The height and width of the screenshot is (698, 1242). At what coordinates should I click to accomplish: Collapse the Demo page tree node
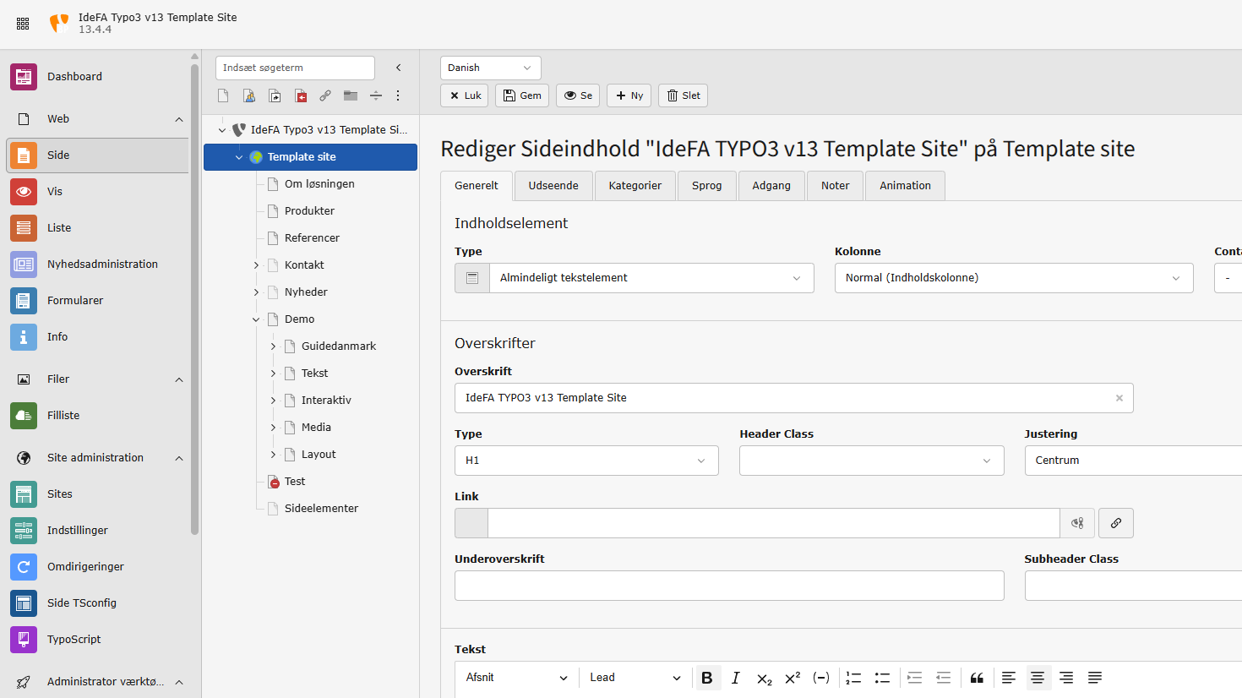pyautogui.click(x=256, y=319)
